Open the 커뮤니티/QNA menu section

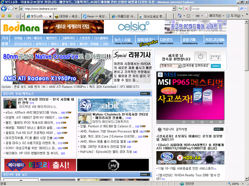pyautogui.click(x=215, y=41)
